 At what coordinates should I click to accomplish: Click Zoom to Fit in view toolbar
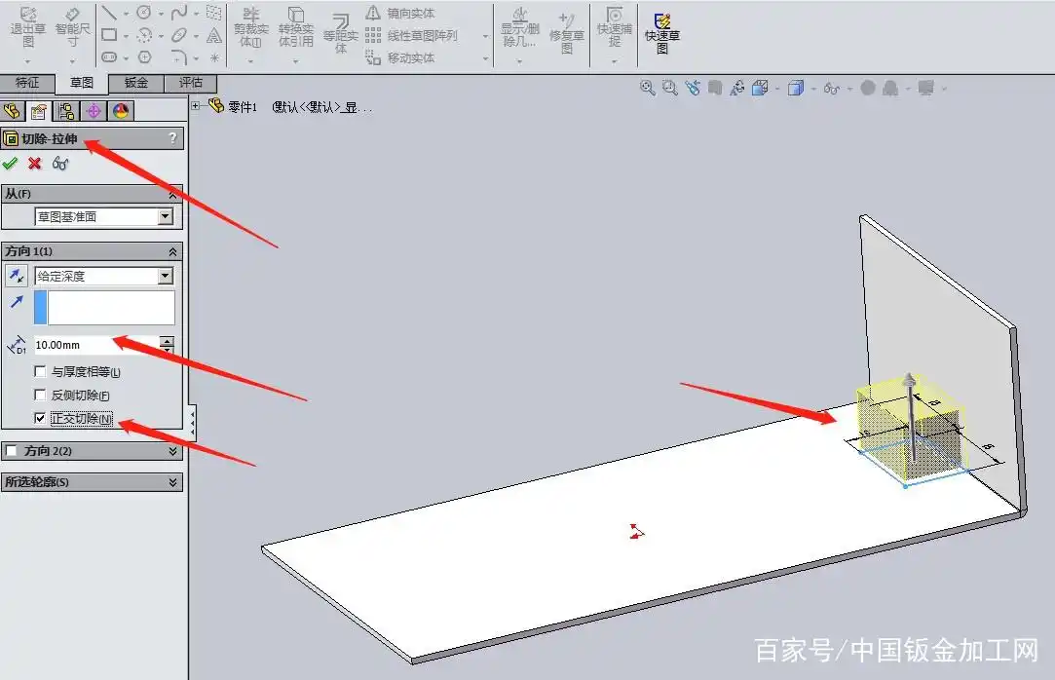647,88
